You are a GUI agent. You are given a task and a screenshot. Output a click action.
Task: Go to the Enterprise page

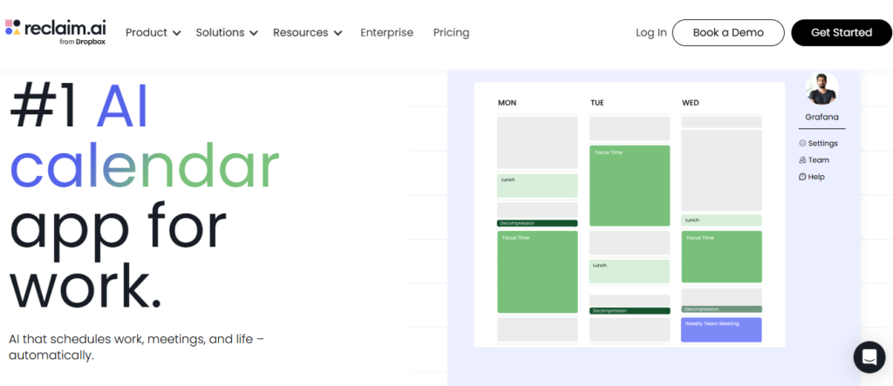pyautogui.click(x=386, y=32)
